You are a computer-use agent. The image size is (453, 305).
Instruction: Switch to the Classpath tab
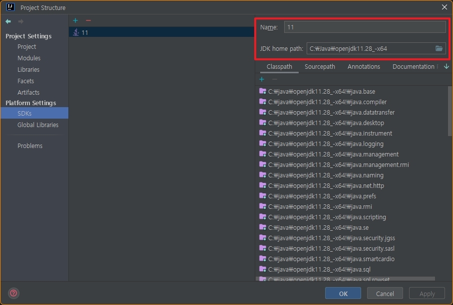[x=279, y=67]
